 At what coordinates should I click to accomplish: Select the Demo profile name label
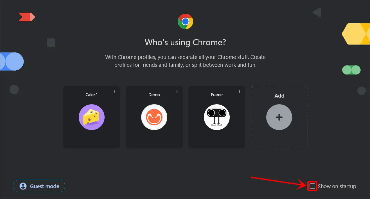pos(154,95)
